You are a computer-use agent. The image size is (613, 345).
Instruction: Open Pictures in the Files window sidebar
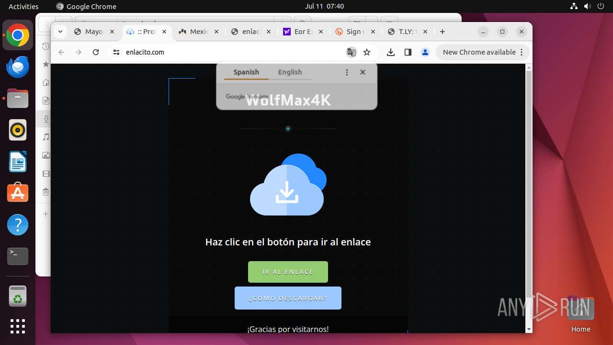[45, 155]
